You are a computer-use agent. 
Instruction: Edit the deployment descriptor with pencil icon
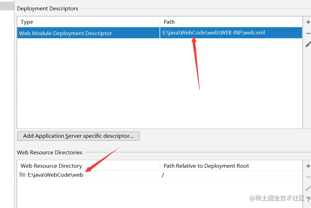308,44
